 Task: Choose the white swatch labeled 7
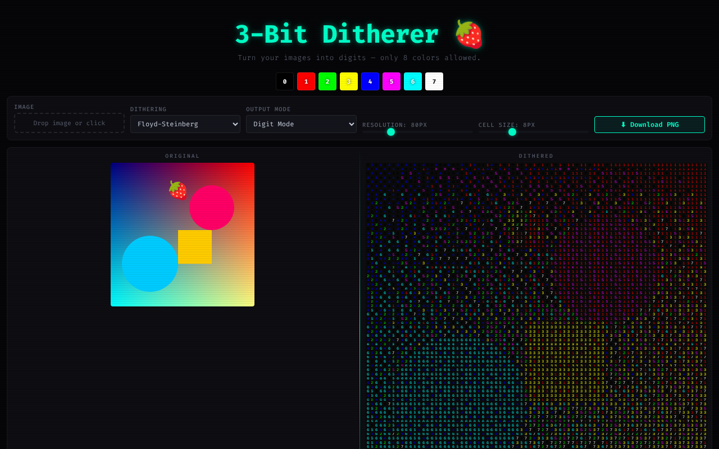(x=434, y=81)
